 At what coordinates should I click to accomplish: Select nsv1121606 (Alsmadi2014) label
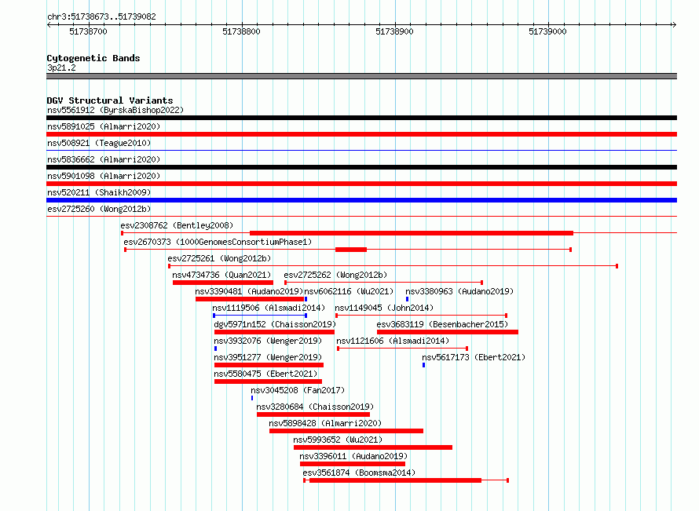(393, 341)
